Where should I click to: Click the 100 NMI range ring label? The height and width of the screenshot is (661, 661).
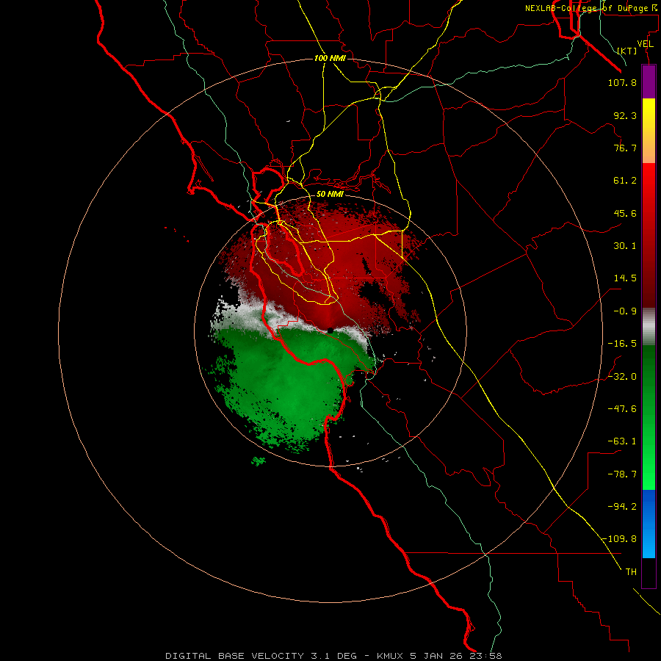330,58
